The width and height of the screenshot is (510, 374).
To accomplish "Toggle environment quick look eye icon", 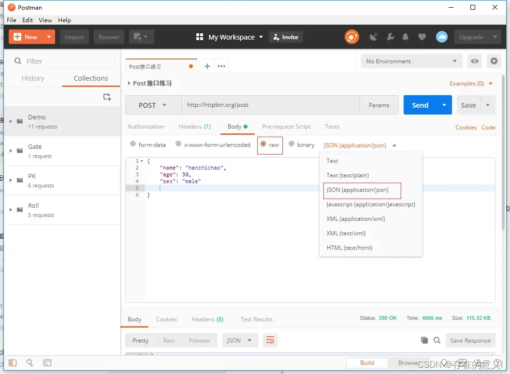I will [x=475, y=61].
